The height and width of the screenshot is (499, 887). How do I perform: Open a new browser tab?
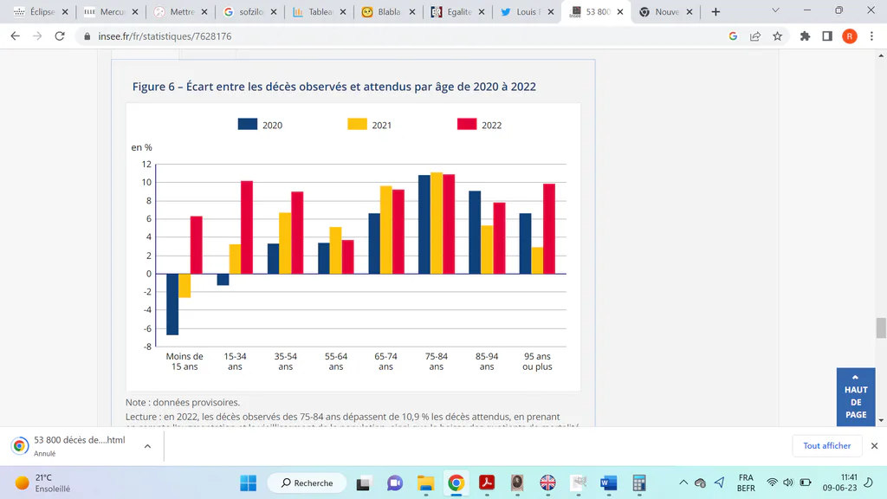click(x=715, y=12)
